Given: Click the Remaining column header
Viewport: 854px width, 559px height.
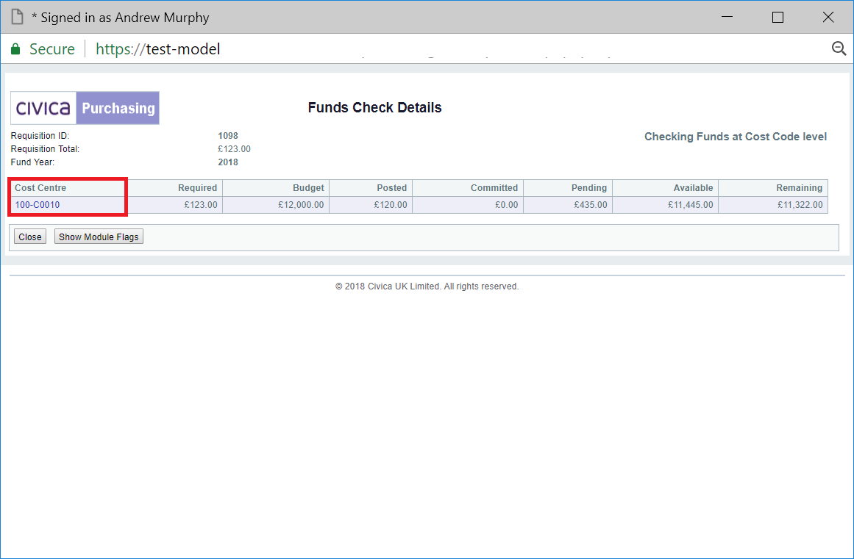Looking at the screenshot, I should tap(799, 188).
